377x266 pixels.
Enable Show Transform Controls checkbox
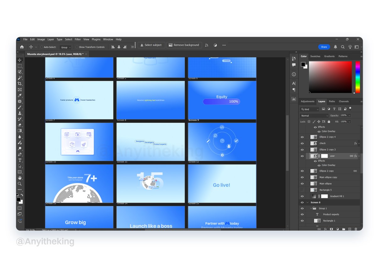pos(77,47)
